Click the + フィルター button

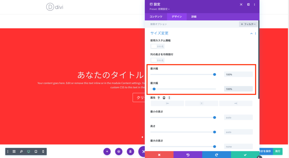(248, 24)
